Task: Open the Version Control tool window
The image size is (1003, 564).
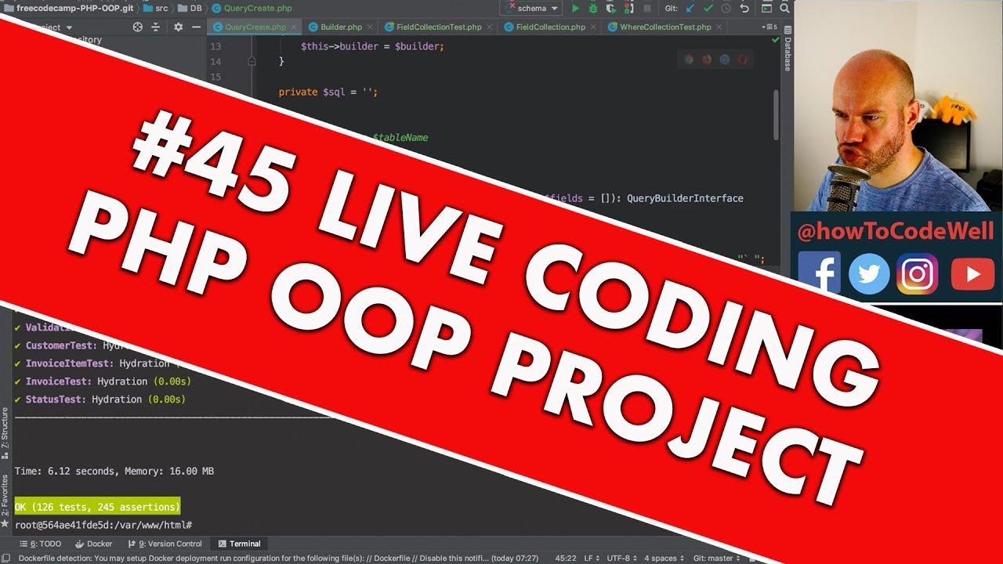Action: coord(163,544)
